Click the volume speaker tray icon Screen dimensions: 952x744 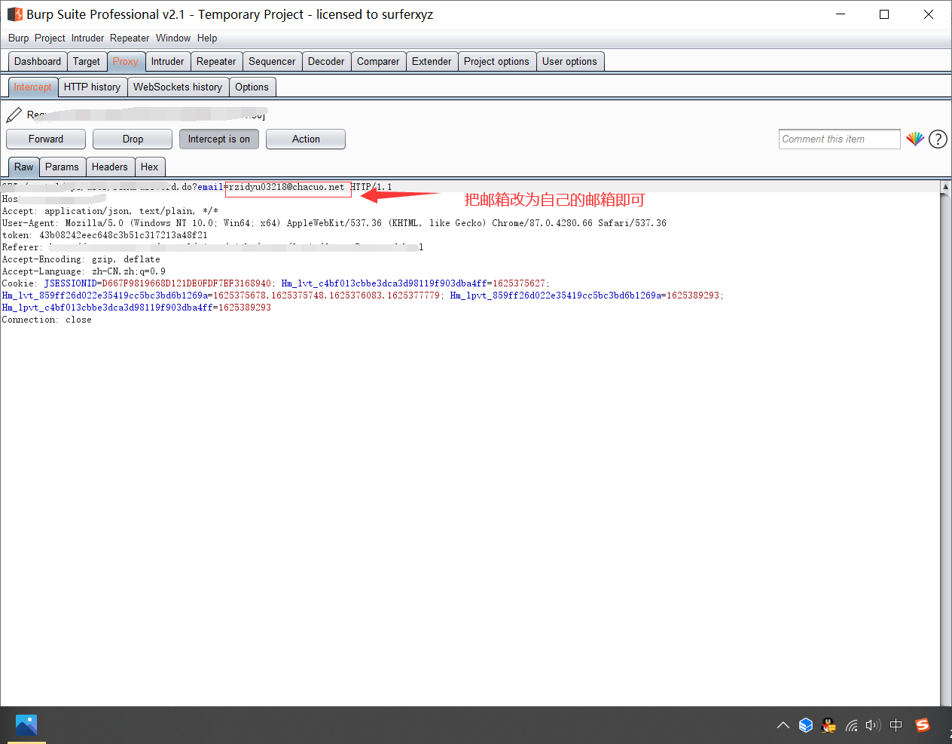coord(873,725)
